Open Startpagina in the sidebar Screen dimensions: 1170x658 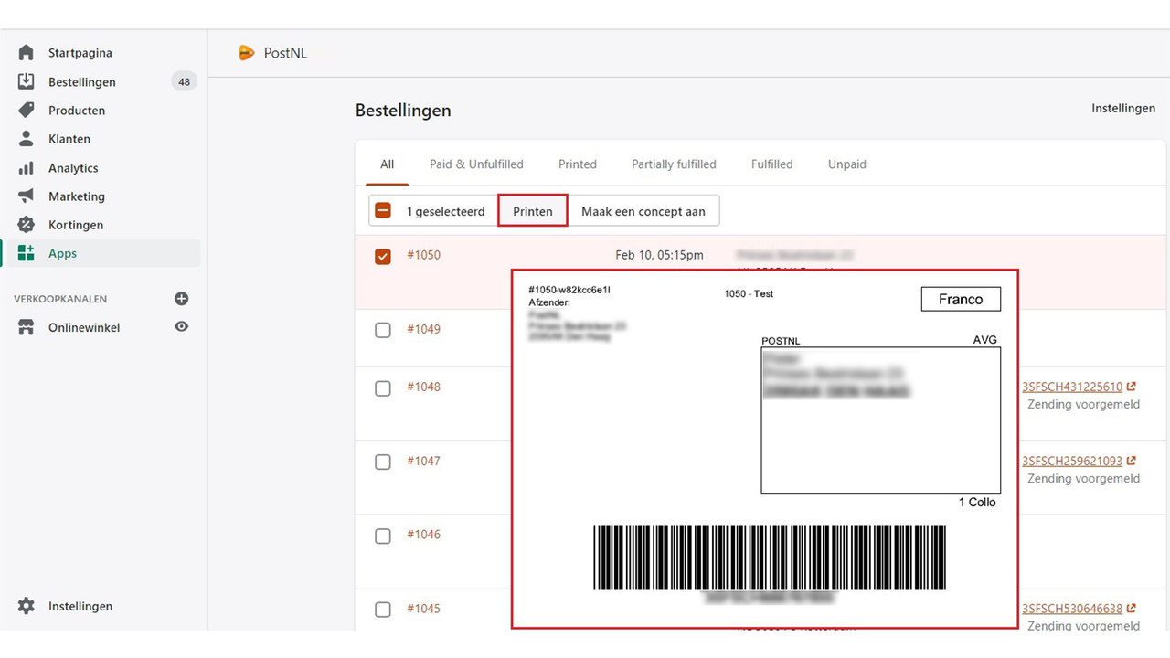pyautogui.click(x=80, y=53)
